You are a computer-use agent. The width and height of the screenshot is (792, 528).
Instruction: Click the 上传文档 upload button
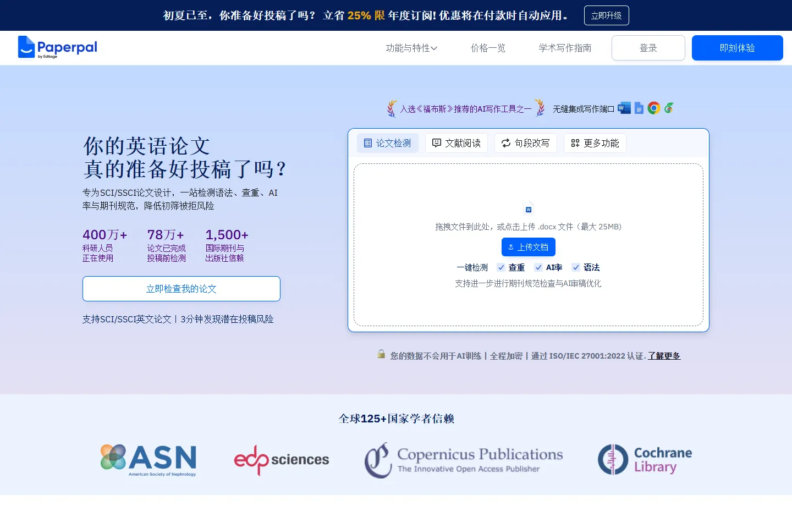[x=529, y=247]
